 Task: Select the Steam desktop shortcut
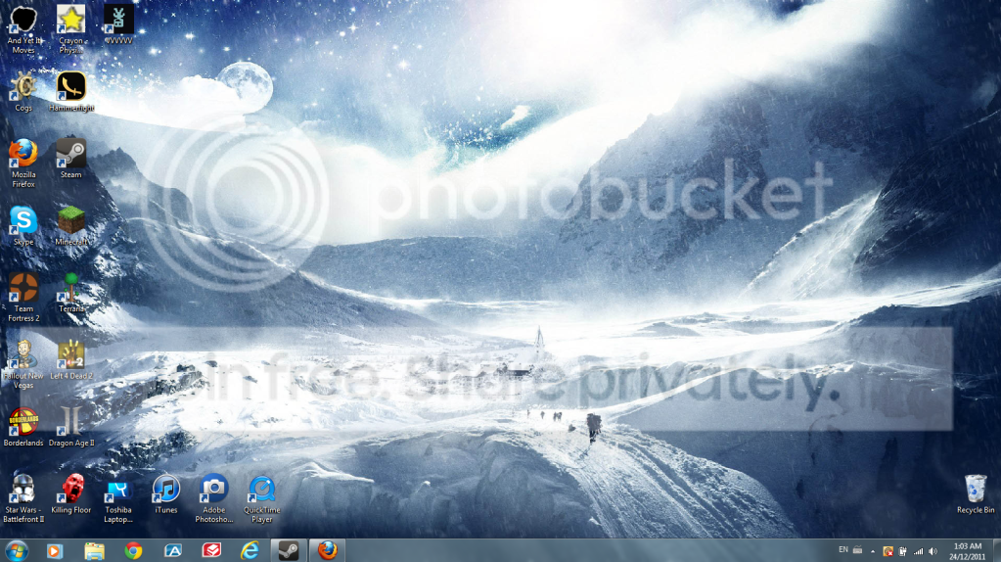70,159
